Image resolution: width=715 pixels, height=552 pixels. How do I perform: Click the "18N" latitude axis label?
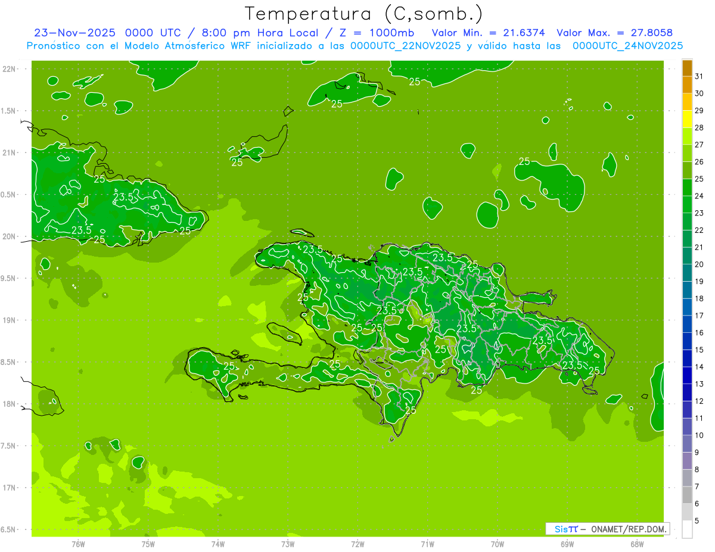click(x=8, y=404)
